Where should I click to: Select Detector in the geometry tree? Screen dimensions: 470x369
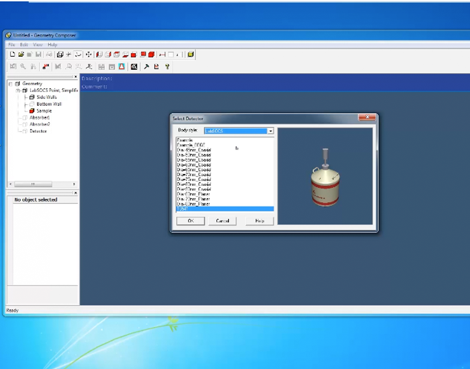(38, 131)
